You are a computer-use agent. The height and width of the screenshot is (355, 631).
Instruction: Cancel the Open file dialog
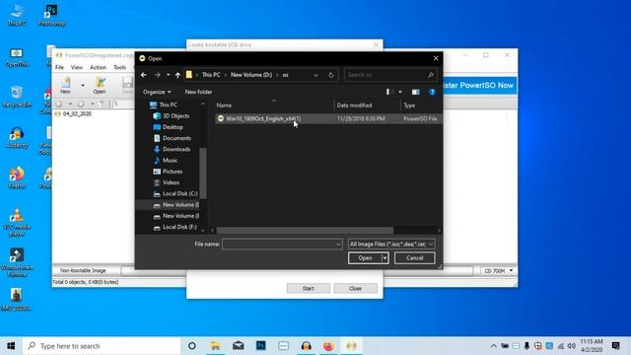pyautogui.click(x=414, y=258)
